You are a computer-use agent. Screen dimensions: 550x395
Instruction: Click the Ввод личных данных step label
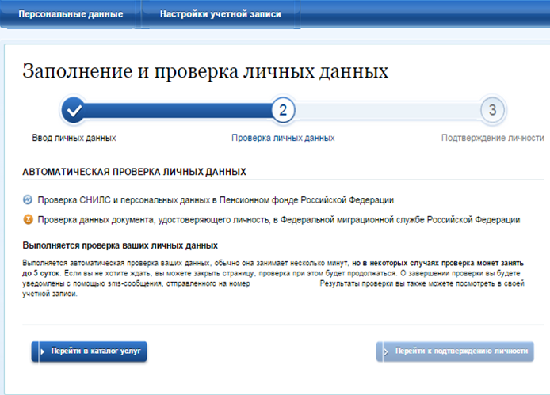pyautogui.click(x=74, y=138)
